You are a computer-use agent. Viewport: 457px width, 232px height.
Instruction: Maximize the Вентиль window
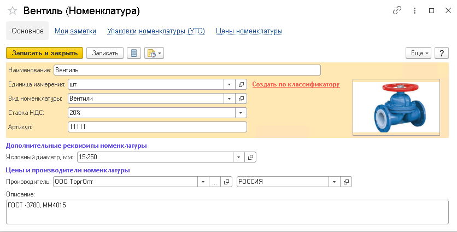click(x=432, y=11)
